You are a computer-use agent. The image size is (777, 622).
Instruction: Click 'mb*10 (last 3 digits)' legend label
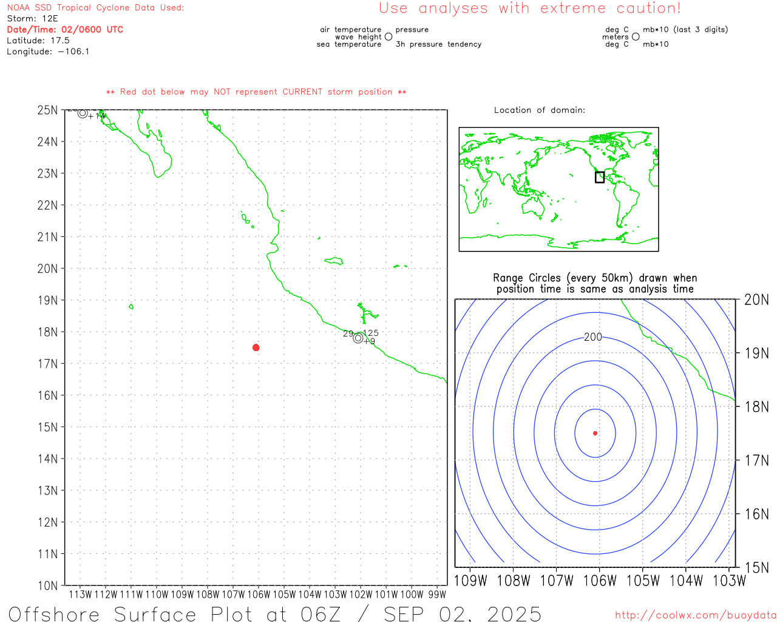(x=685, y=29)
